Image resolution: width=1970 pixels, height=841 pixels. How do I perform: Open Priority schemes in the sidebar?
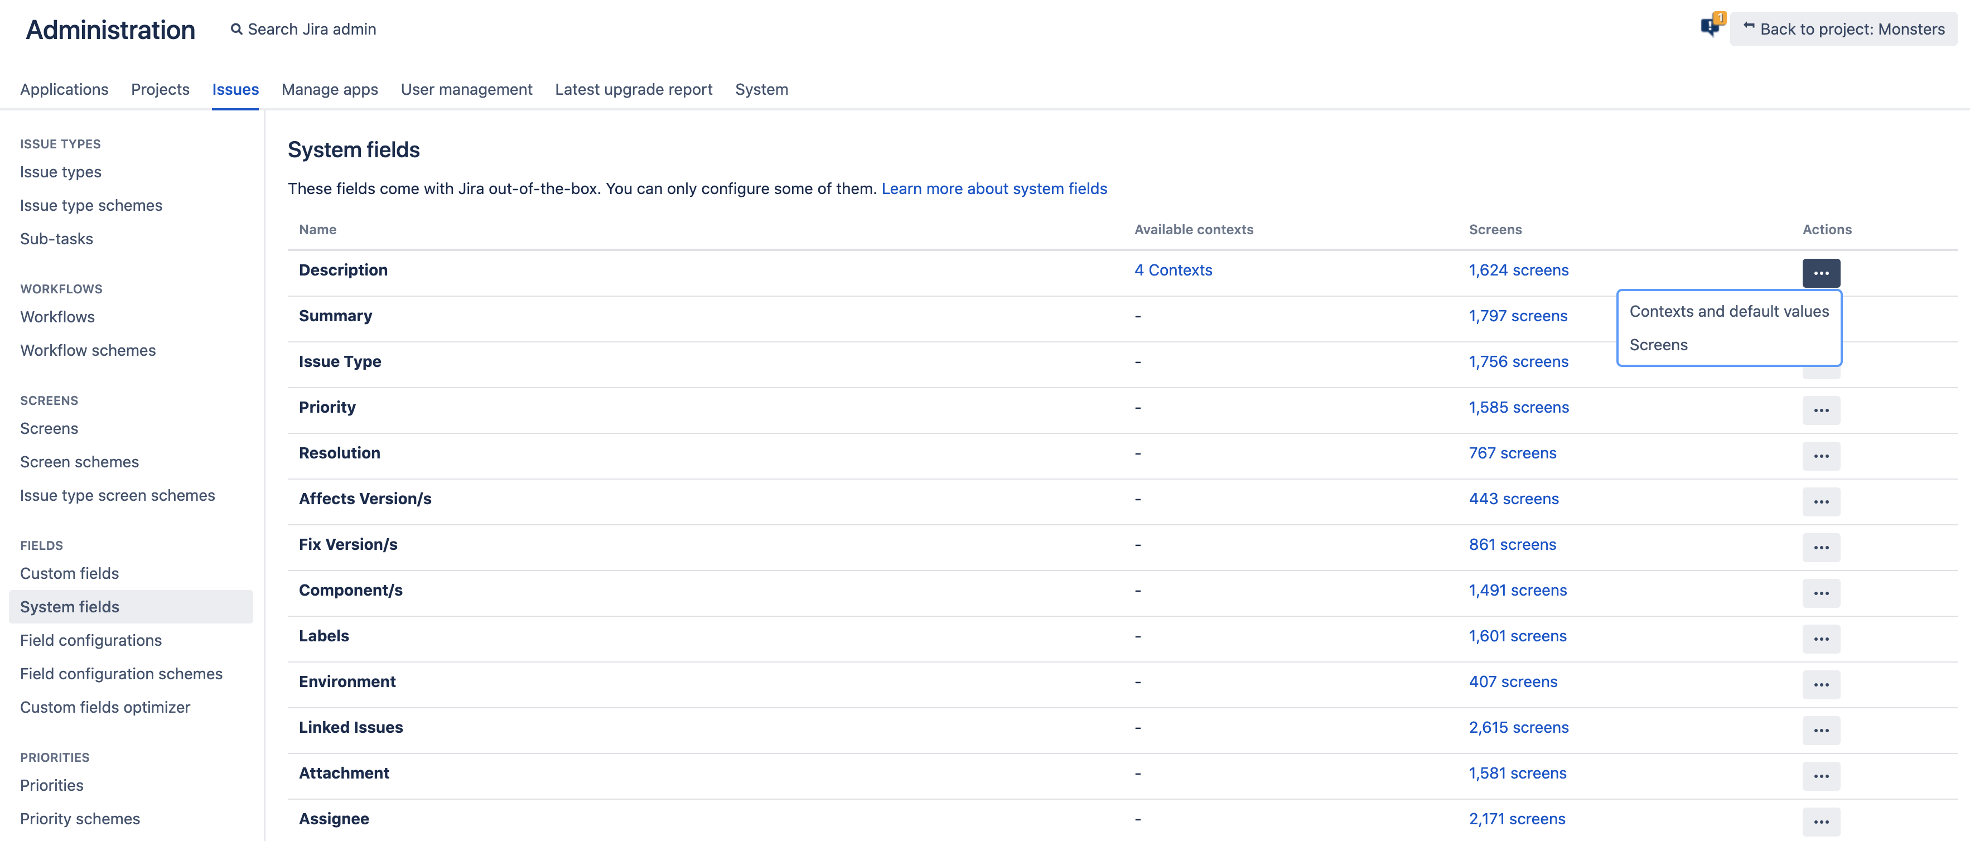click(80, 820)
